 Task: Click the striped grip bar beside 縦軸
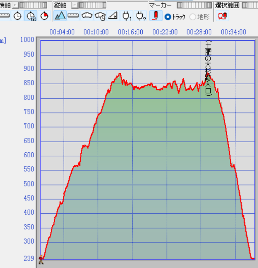pos(92,5)
